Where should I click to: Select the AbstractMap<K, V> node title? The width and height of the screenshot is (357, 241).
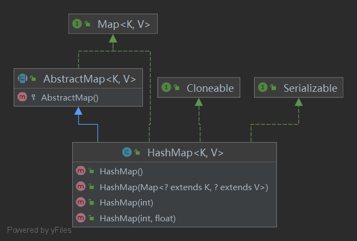[89, 79]
